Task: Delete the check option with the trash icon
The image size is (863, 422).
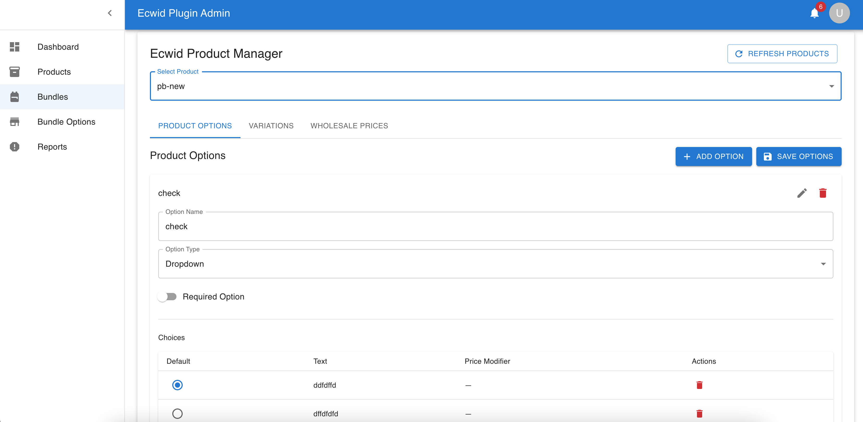Action: 823,193
